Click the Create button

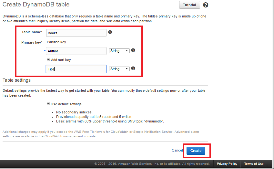click(196, 151)
